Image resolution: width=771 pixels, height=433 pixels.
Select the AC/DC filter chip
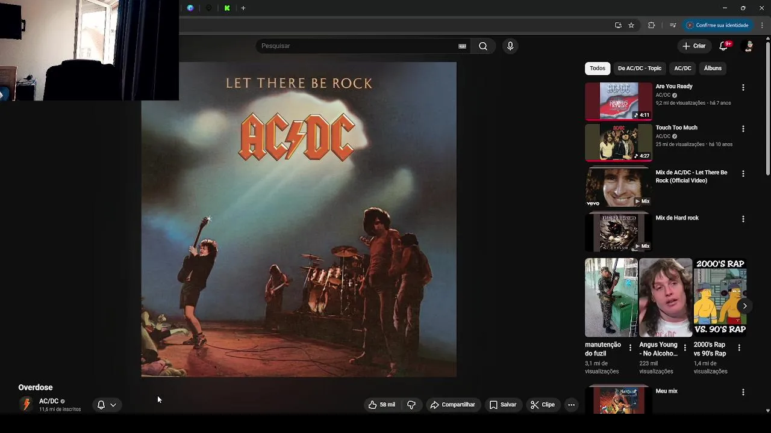tap(682, 69)
